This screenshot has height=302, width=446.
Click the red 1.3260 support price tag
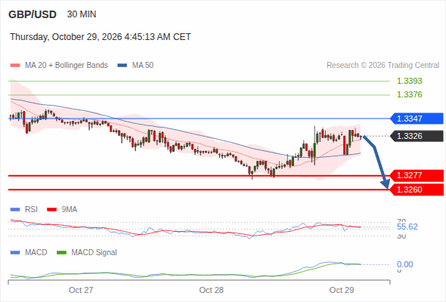point(417,190)
